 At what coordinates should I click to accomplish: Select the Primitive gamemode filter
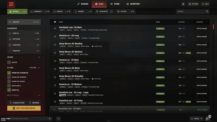(x=24, y=51)
